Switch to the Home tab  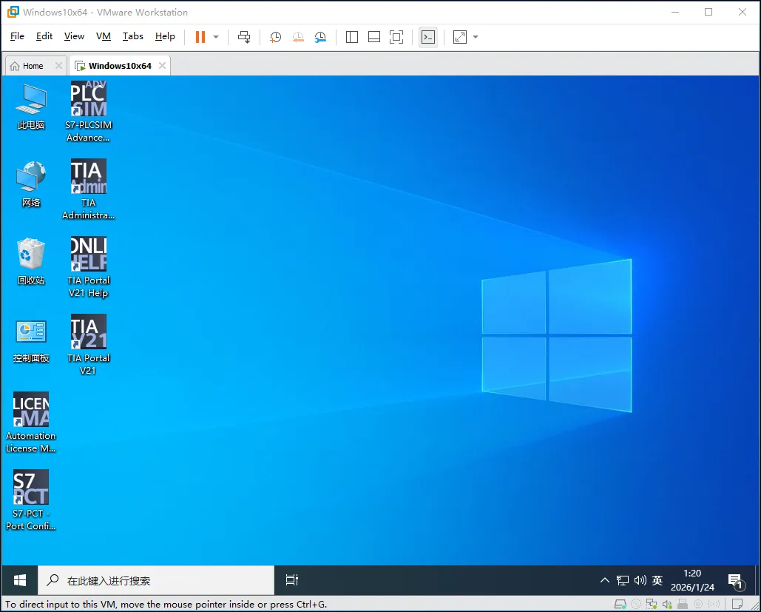pos(32,66)
